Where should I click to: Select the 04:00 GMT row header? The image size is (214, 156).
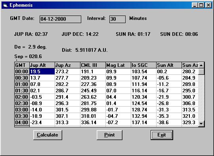coord(22,123)
